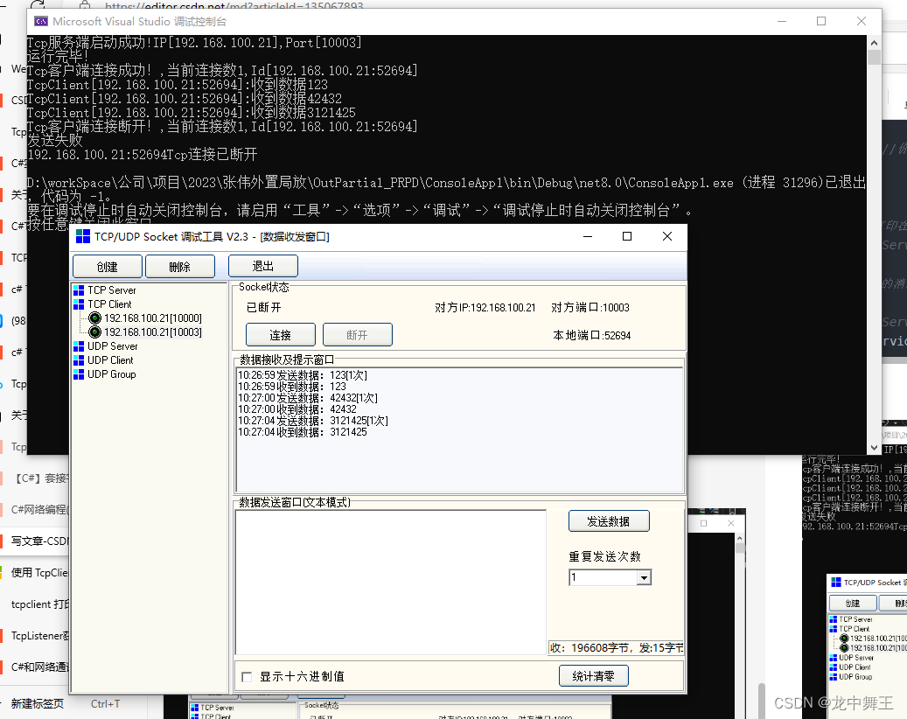This screenshot has height=719, width=907.
Task: Click the 重复发送次数 value field
Action: pyautogui.click(x=603, y=577)
